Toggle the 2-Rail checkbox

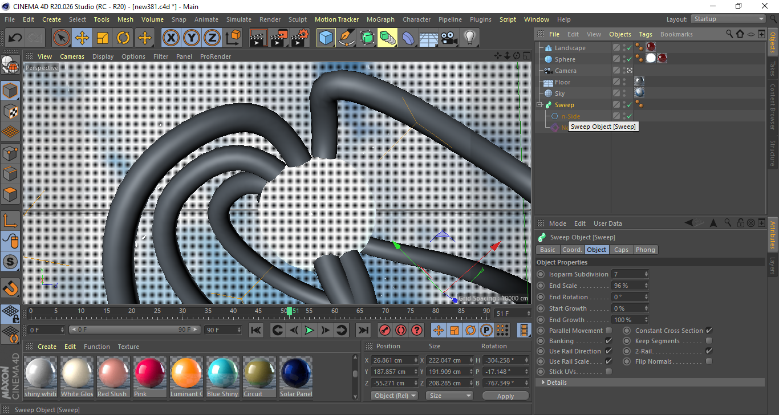coord(709,351)
